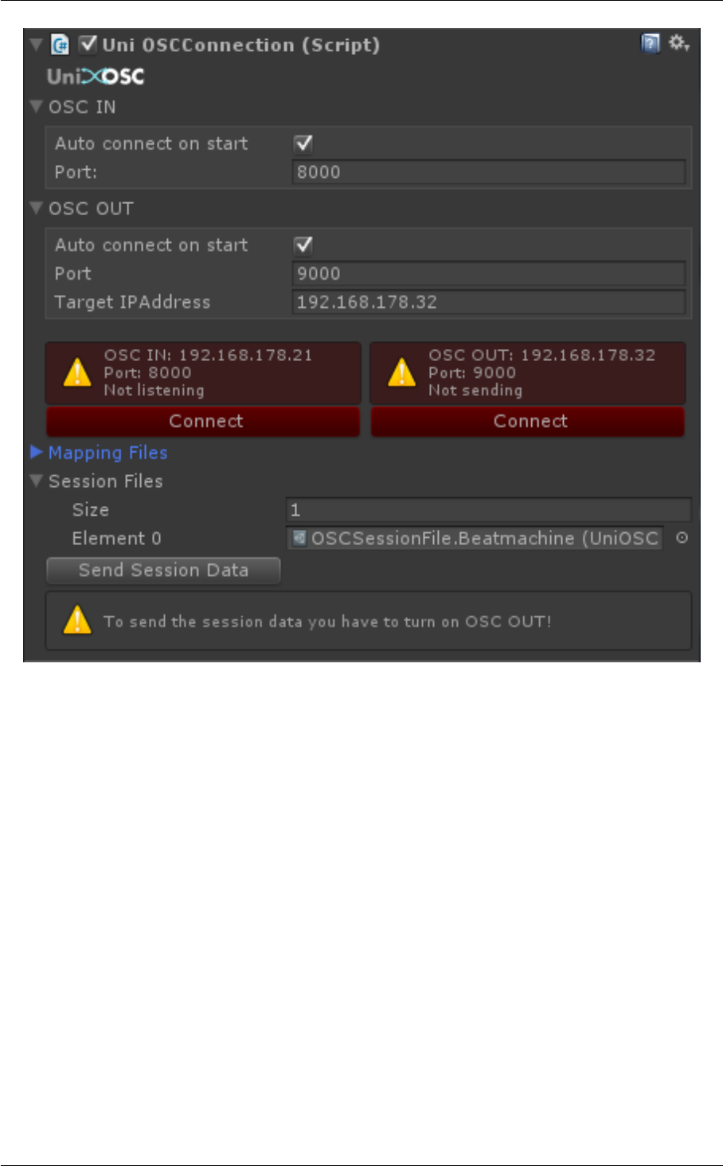Screen dimensions: 723x1166
Task: Open object picker circle for Element 0
Action: (682, 538)
